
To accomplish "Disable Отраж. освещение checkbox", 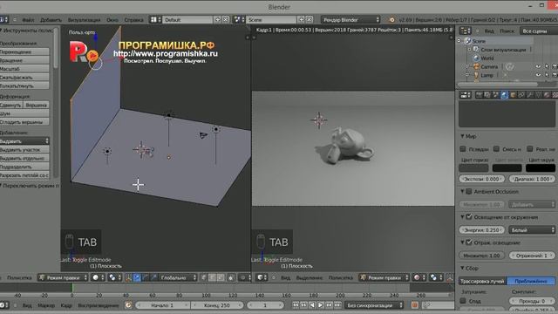I will 469,242.
